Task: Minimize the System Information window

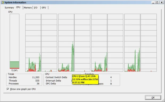Action: click(x=153, y=2)
